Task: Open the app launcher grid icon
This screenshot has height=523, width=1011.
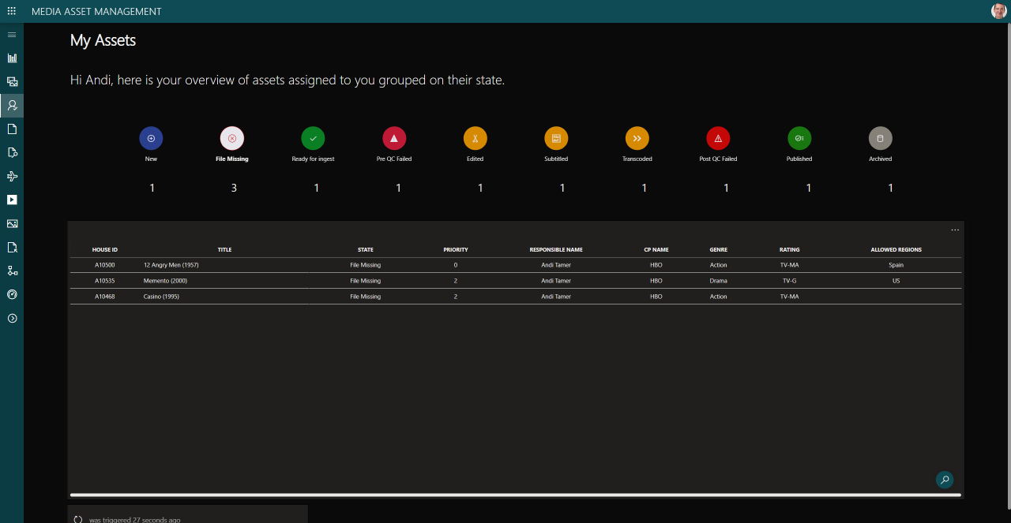Action: [11, 11]
